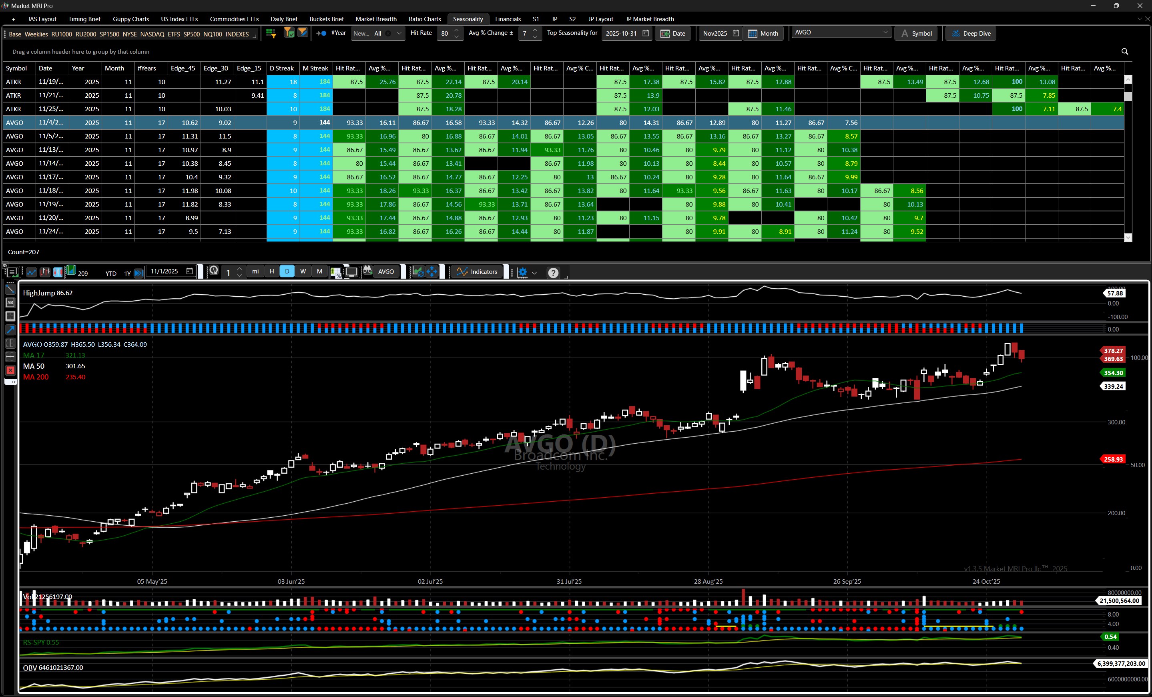Screen dimensions: 1152x697
Task: Click the Deep Dive button
Action: (x=971, y=33)
